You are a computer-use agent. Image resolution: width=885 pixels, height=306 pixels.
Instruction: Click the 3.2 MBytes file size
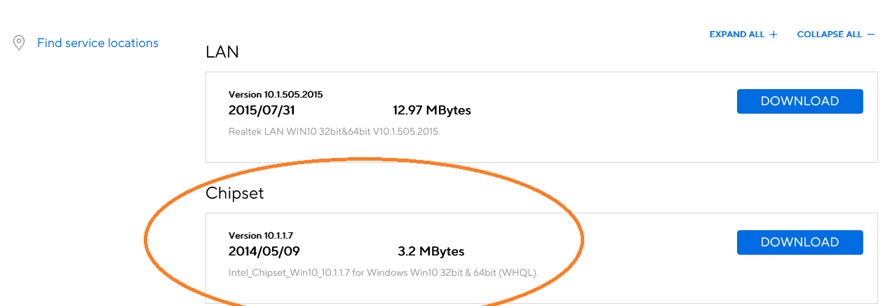coord(431,251)
